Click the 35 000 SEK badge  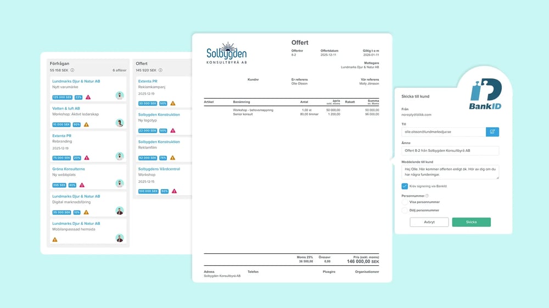pos(61,212)
